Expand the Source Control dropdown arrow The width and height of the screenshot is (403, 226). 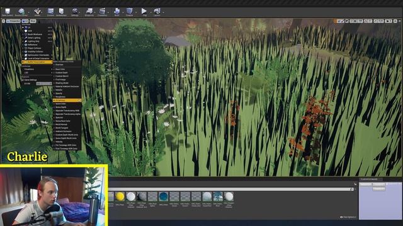click(x=28, y=12)
